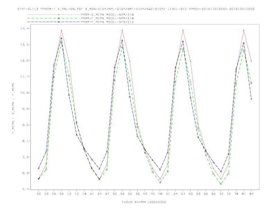This screenshot has height=211, width=274.
Task: Click the 00 forecast hour x-axis label
Action: click(39, 194)
